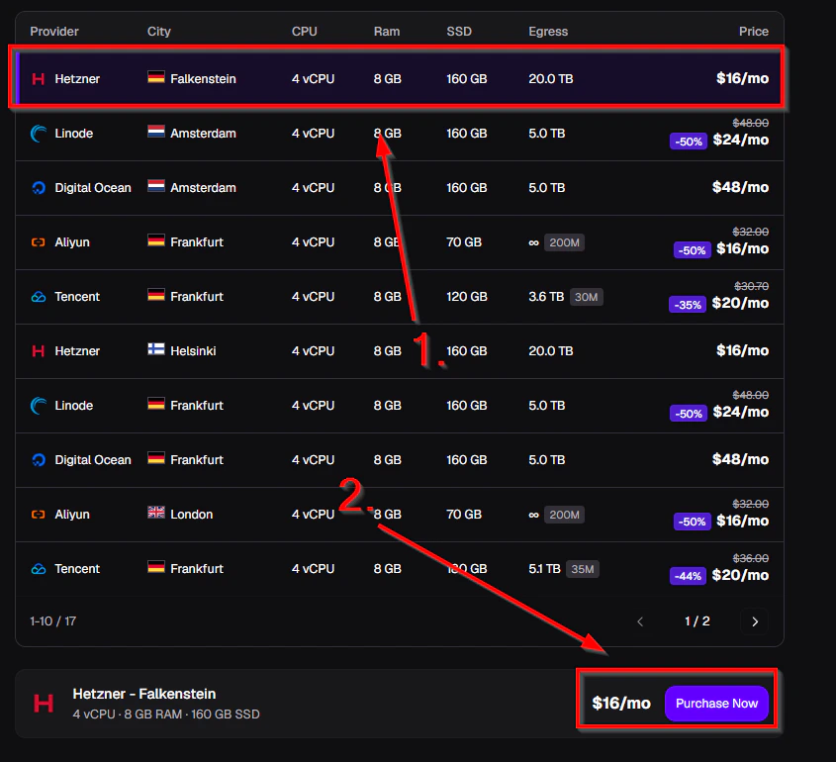Click the Digital Ocean logo in Frankfurt row
This screenshot has width=836, height=762.
click(x=39, y=459)
